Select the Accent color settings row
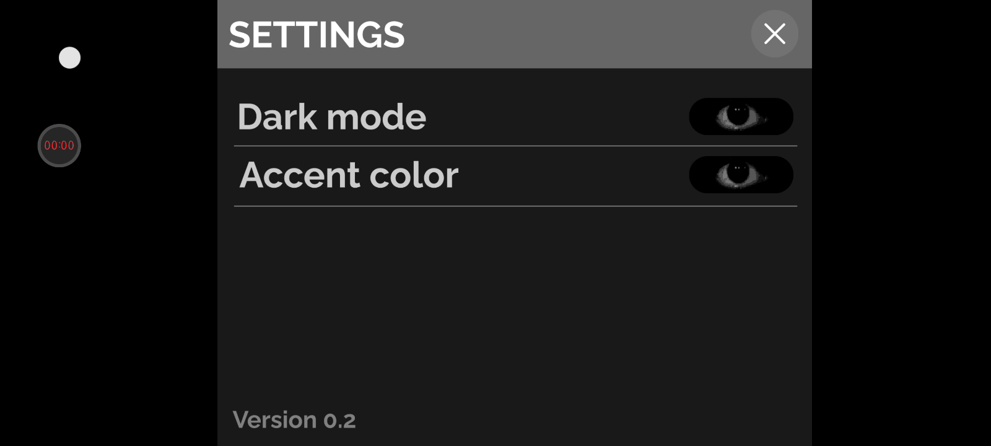Viewport: 991px width, 446px height. pos(514,175)
